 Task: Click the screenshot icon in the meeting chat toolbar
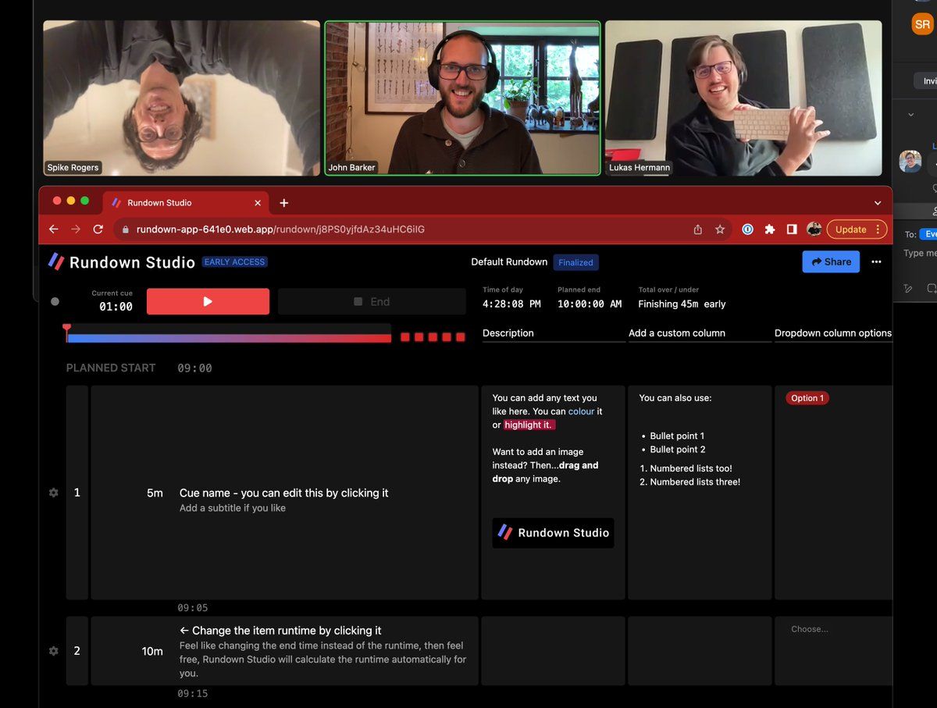coord(932,289)
